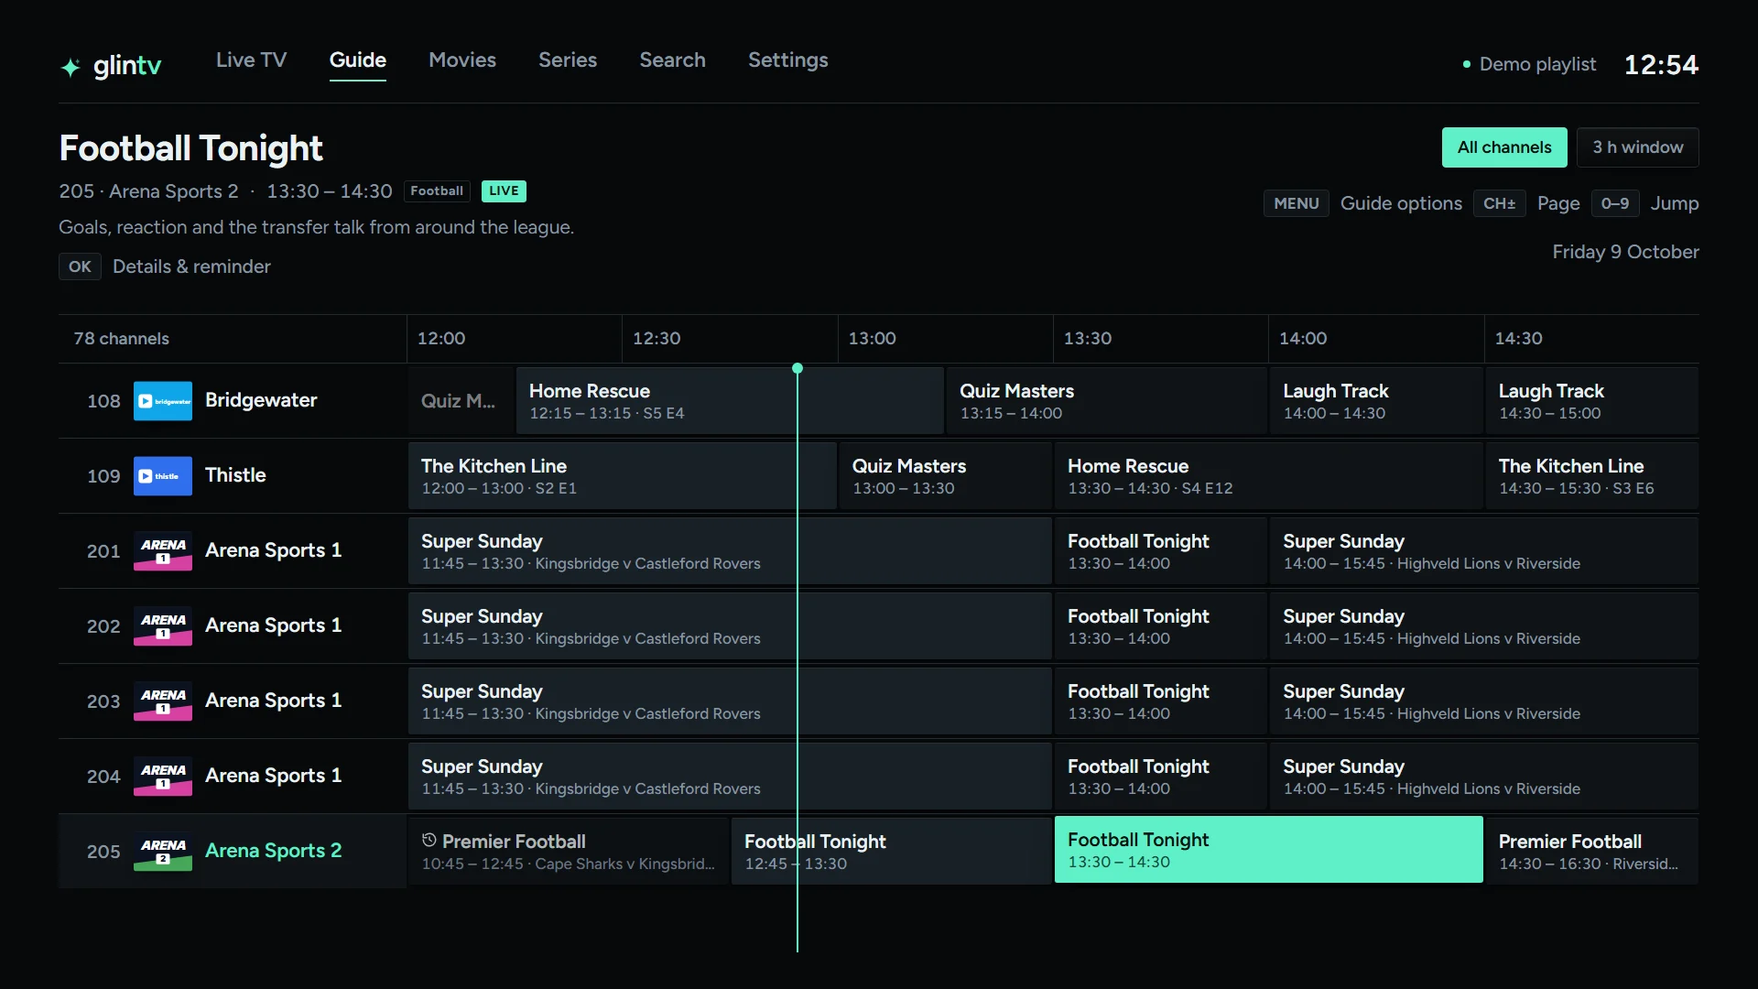This screenshot has width=1758, height=989.
Task: Click the reminder clock icon on Premier Football
Action: 429,841
